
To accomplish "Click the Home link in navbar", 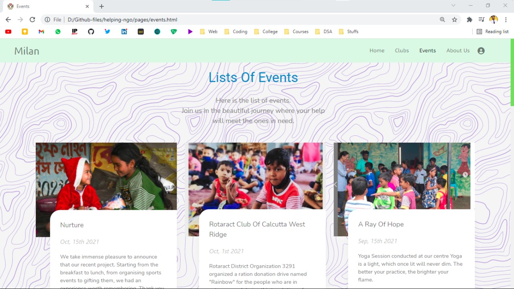I will pos(377,51).
